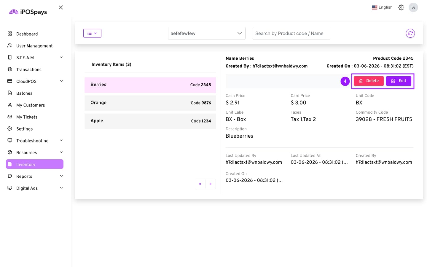
Task: Open Transactions from the sidebar
Action: [29, 69]
